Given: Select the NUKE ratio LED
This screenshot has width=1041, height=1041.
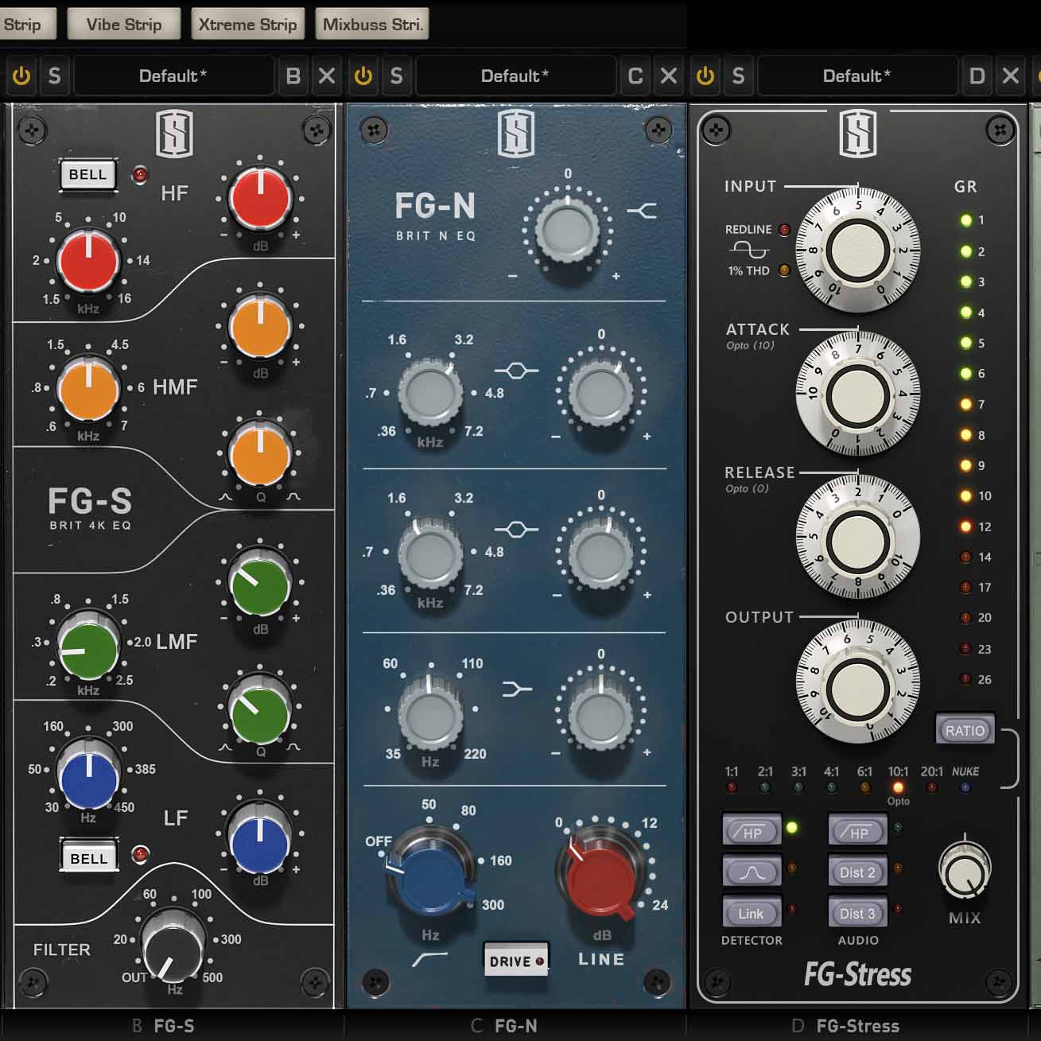Looking at the screenshot, I should pyautogui.click(x=965, y=787).
